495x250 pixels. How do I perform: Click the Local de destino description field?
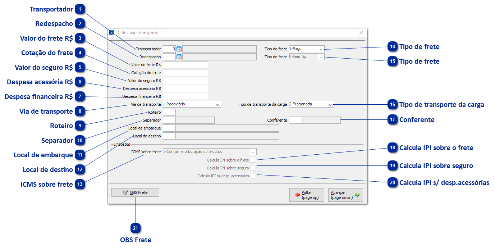click(228, 136)
